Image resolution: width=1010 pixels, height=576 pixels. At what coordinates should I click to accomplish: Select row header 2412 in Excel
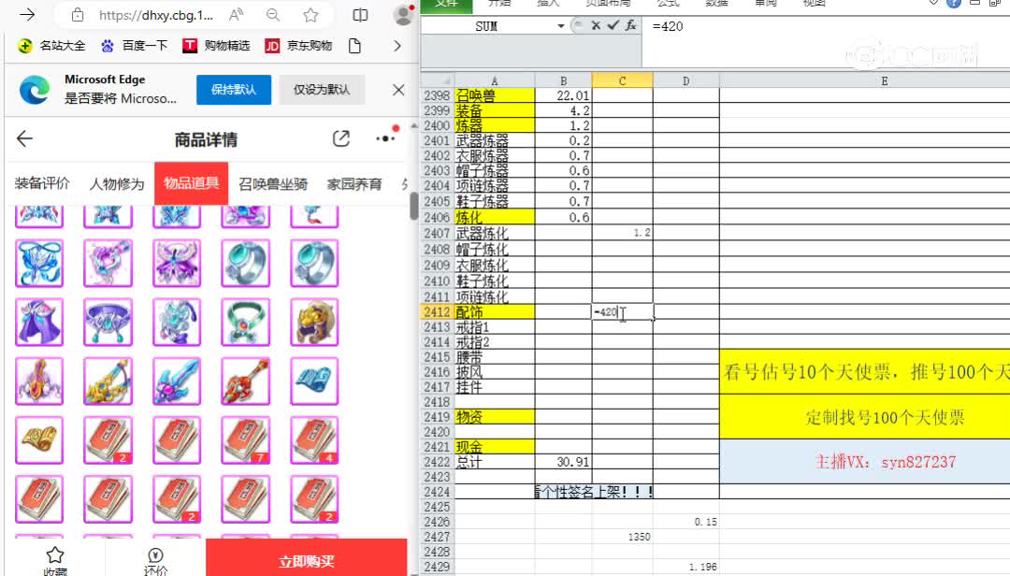click(438, 311)
